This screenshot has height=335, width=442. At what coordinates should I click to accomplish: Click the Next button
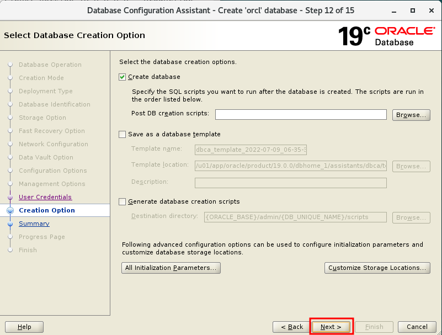pos(331,327)
